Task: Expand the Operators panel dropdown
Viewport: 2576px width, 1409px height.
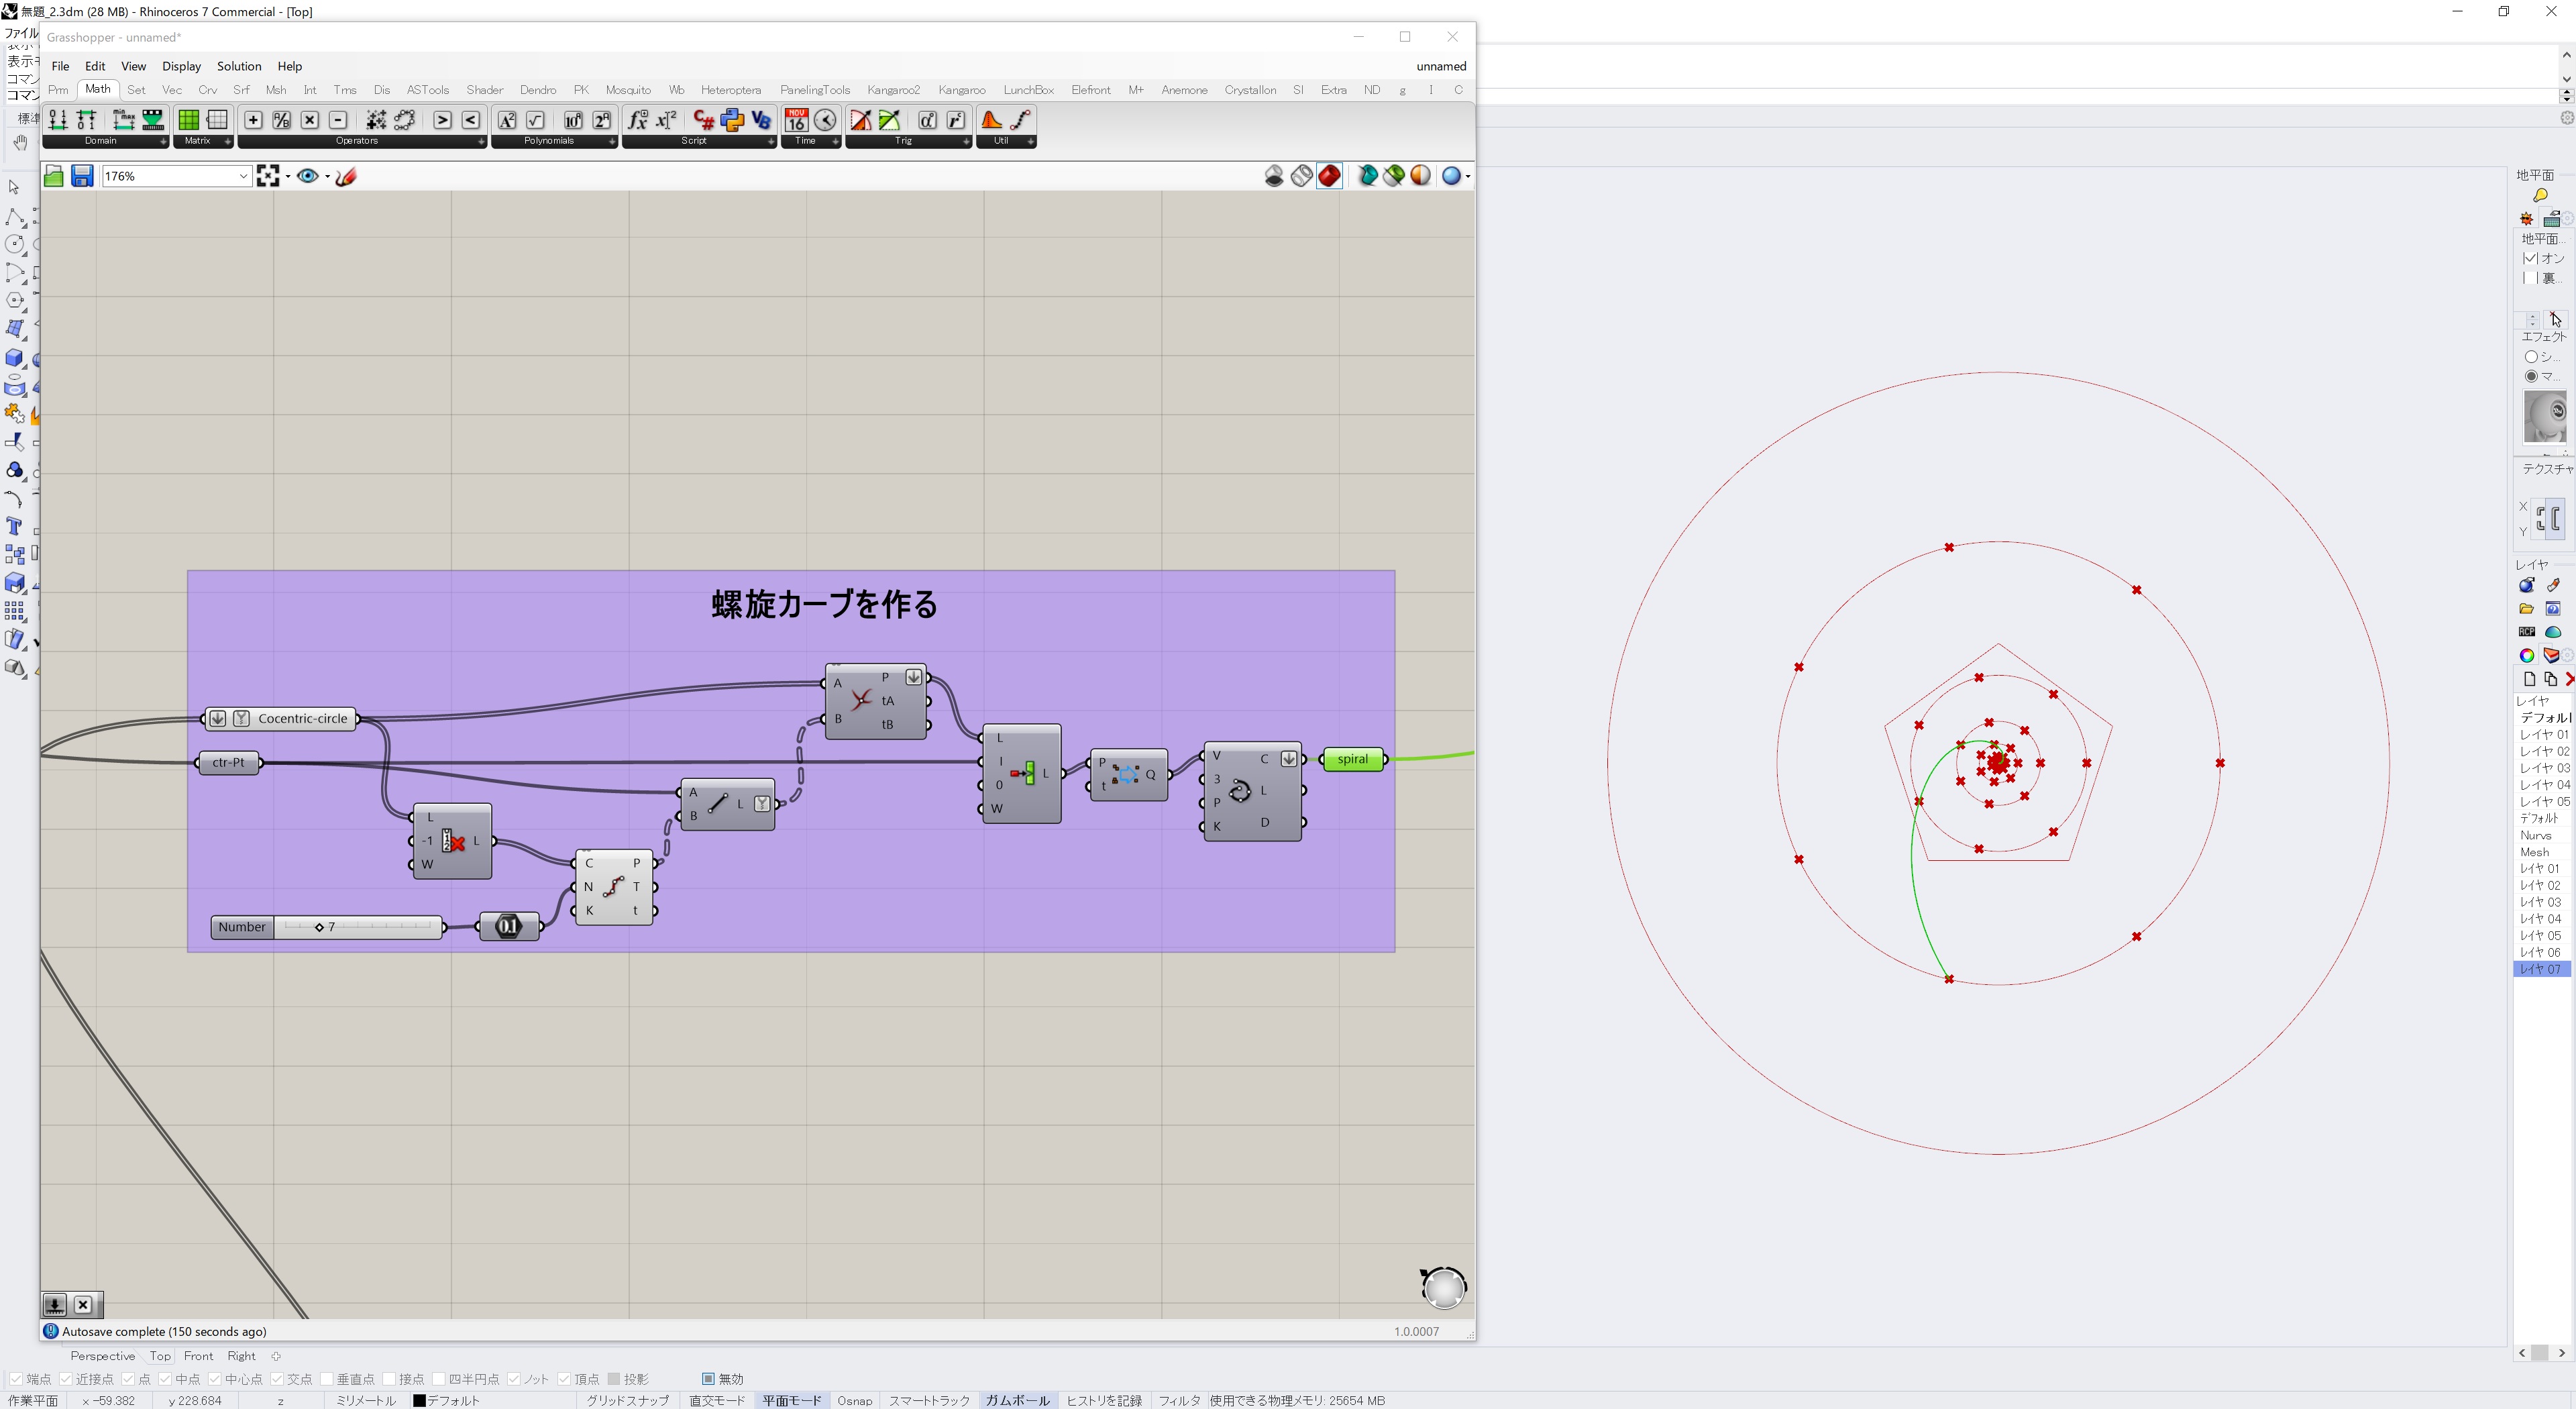Action: click(x=481, y=141)
